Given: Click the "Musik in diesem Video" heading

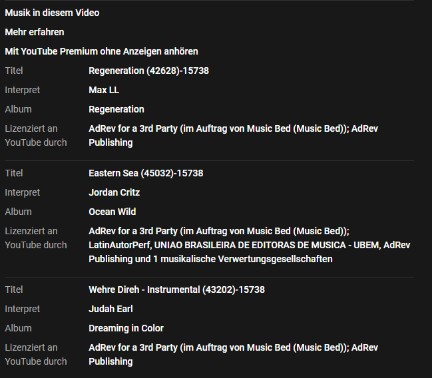Looking at the screenshot, I should click(52, 13).
